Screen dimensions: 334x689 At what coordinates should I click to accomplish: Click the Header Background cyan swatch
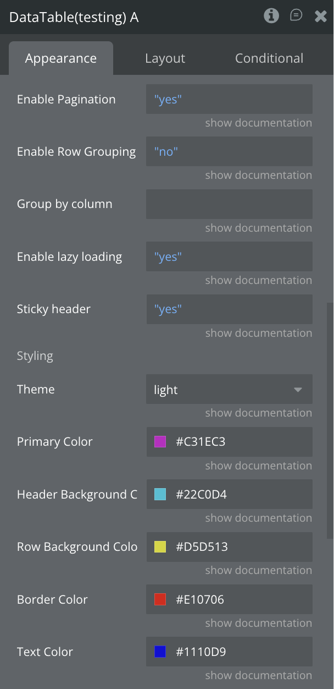point(160,494)
